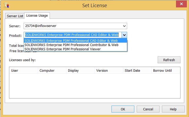Open Help for license settings
189x117 pixels.
coord(173,109)
